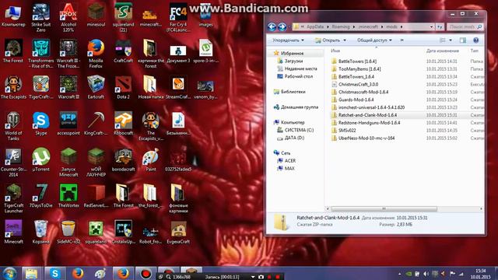Click the .minecraft breadcrumb segment
Viewport: 498px width, 280px height.
click(368, 27)
